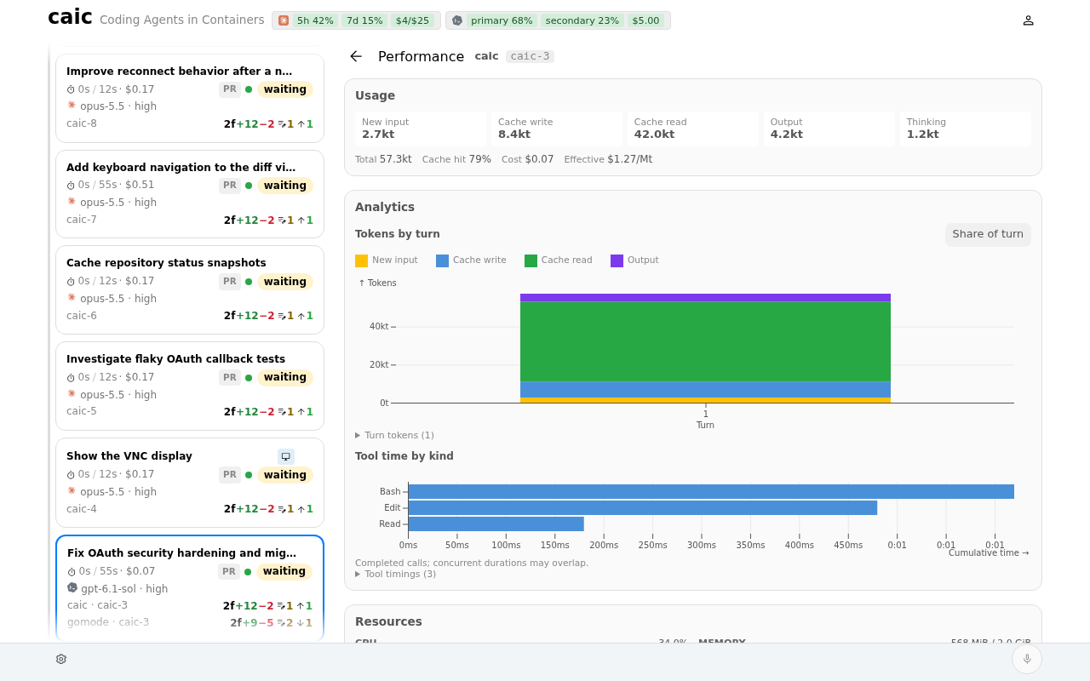This screenshot has height=681, width=1090.
Task: Click the OpenAI usage icon in header
Action: point(457,20)
